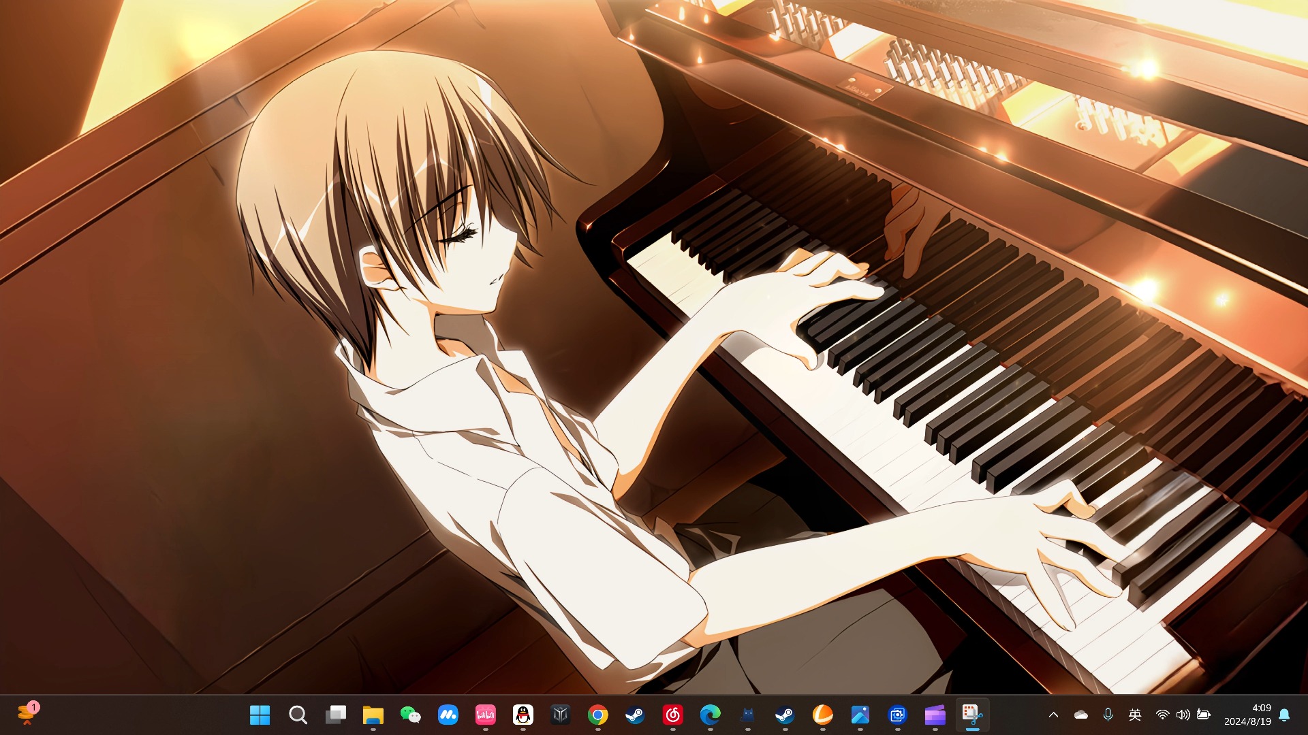Open taskbar Search magnifier

click(x=298, y=715)
